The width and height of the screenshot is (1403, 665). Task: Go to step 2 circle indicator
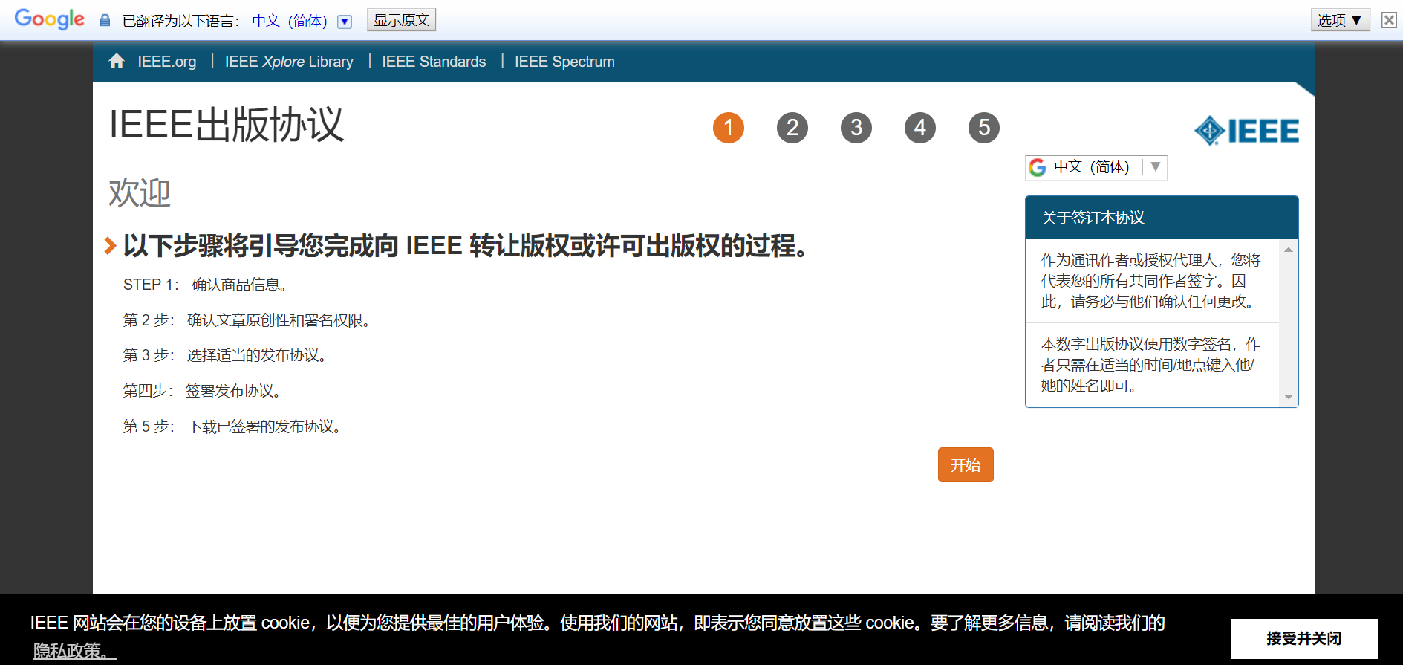point(792,128)
